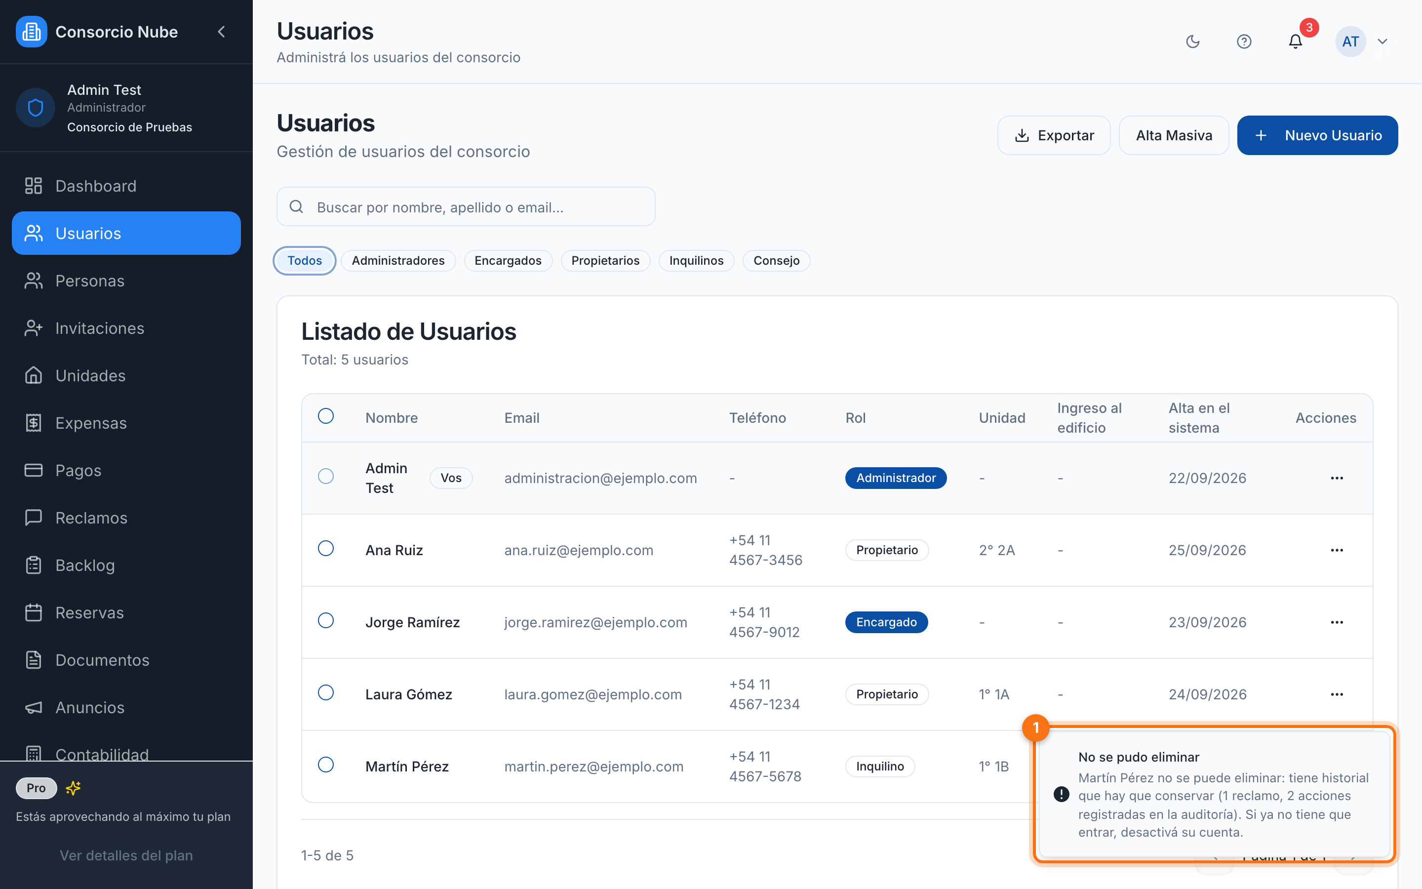Filter by Inquilinos
The height and width of the screenshot is (889, 1422).
(696, 260)
